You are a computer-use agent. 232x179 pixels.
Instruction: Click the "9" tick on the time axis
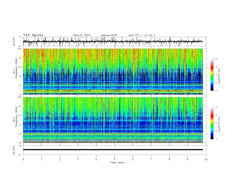(187, 159)
